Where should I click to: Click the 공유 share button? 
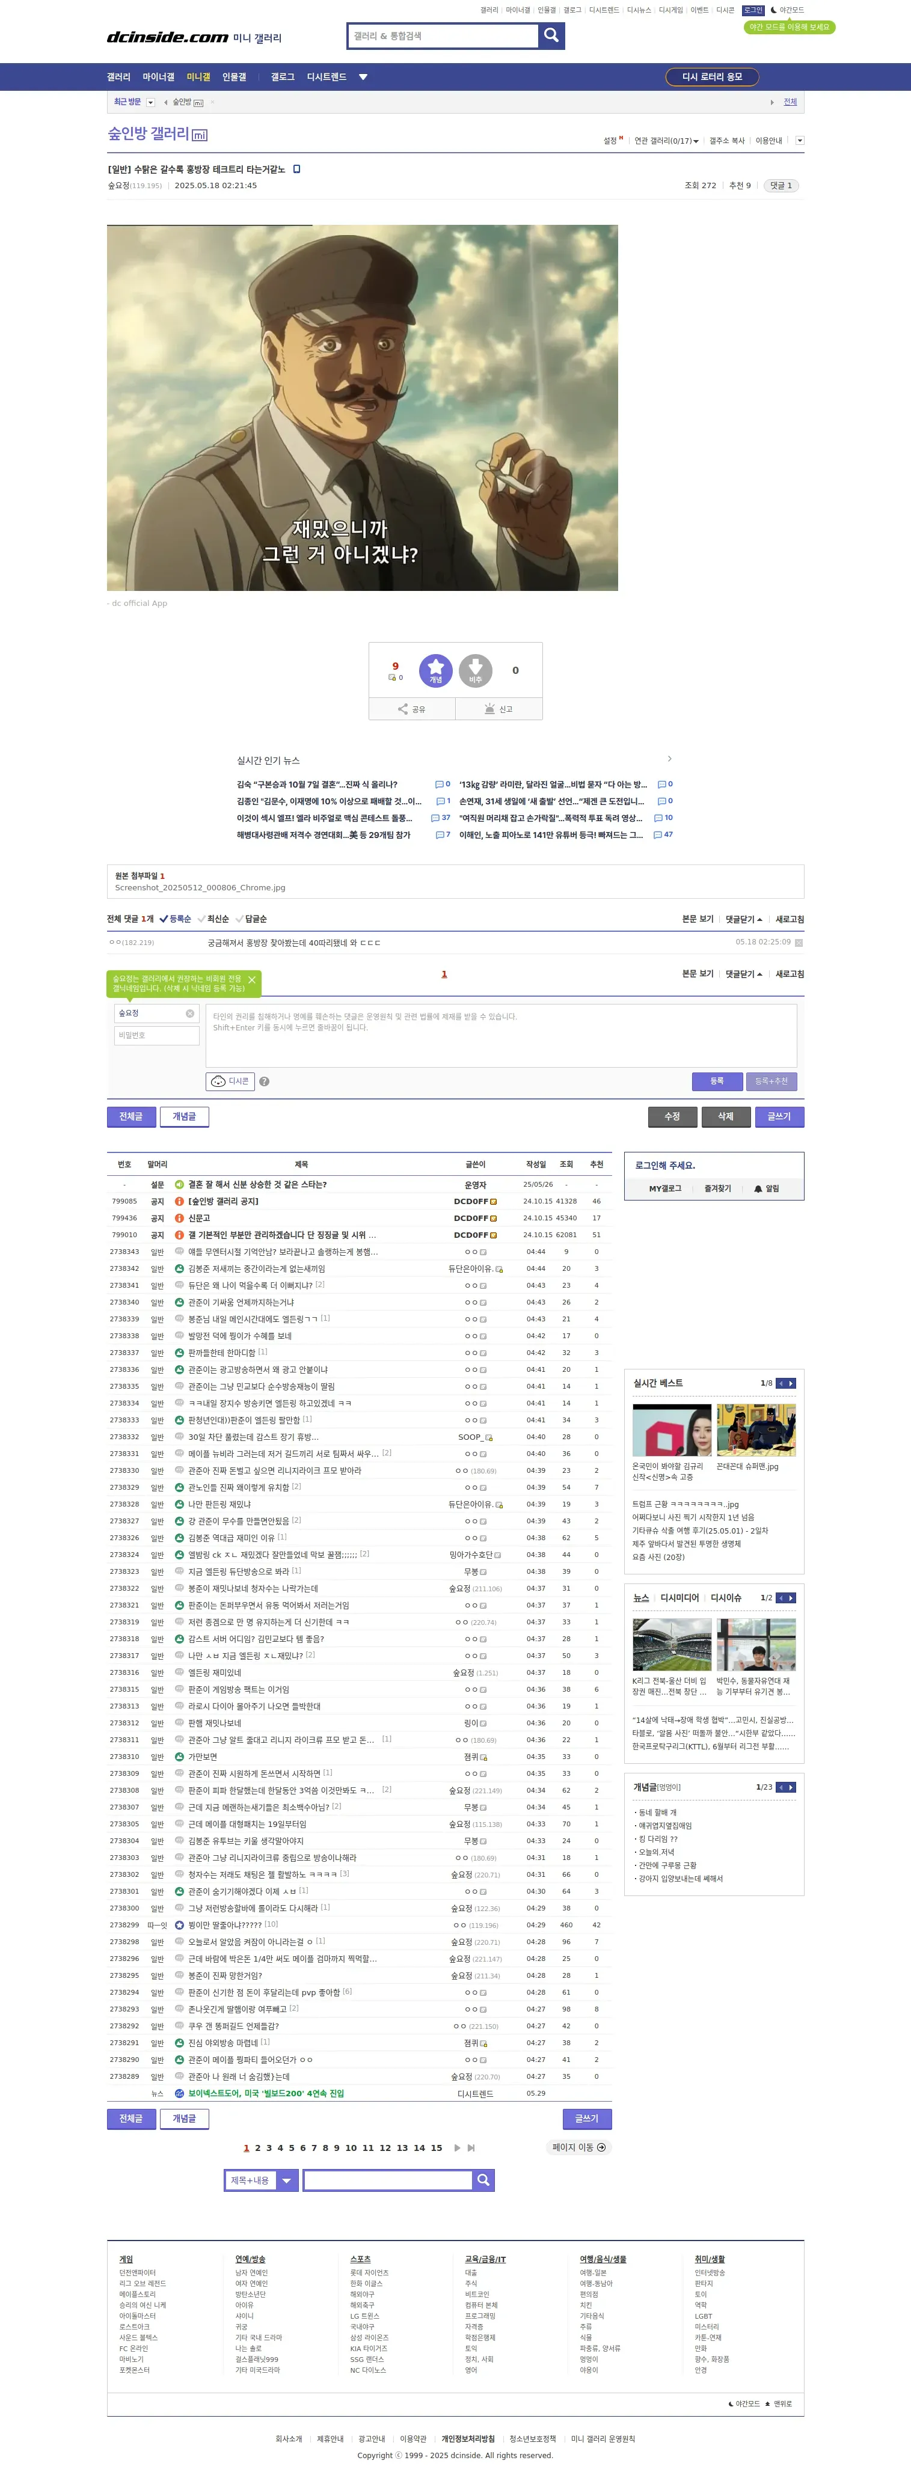pyautogui.click(x=412, y=709)
